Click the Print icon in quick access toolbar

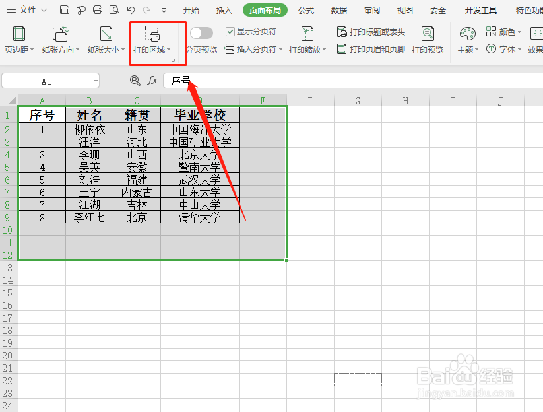pyautogui.click(x=98, y=10)
